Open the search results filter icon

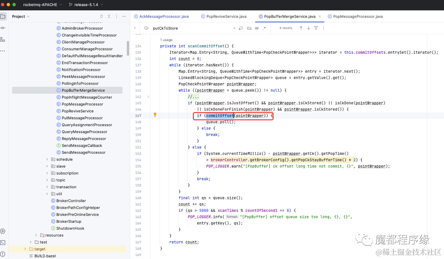coord(316,28)
